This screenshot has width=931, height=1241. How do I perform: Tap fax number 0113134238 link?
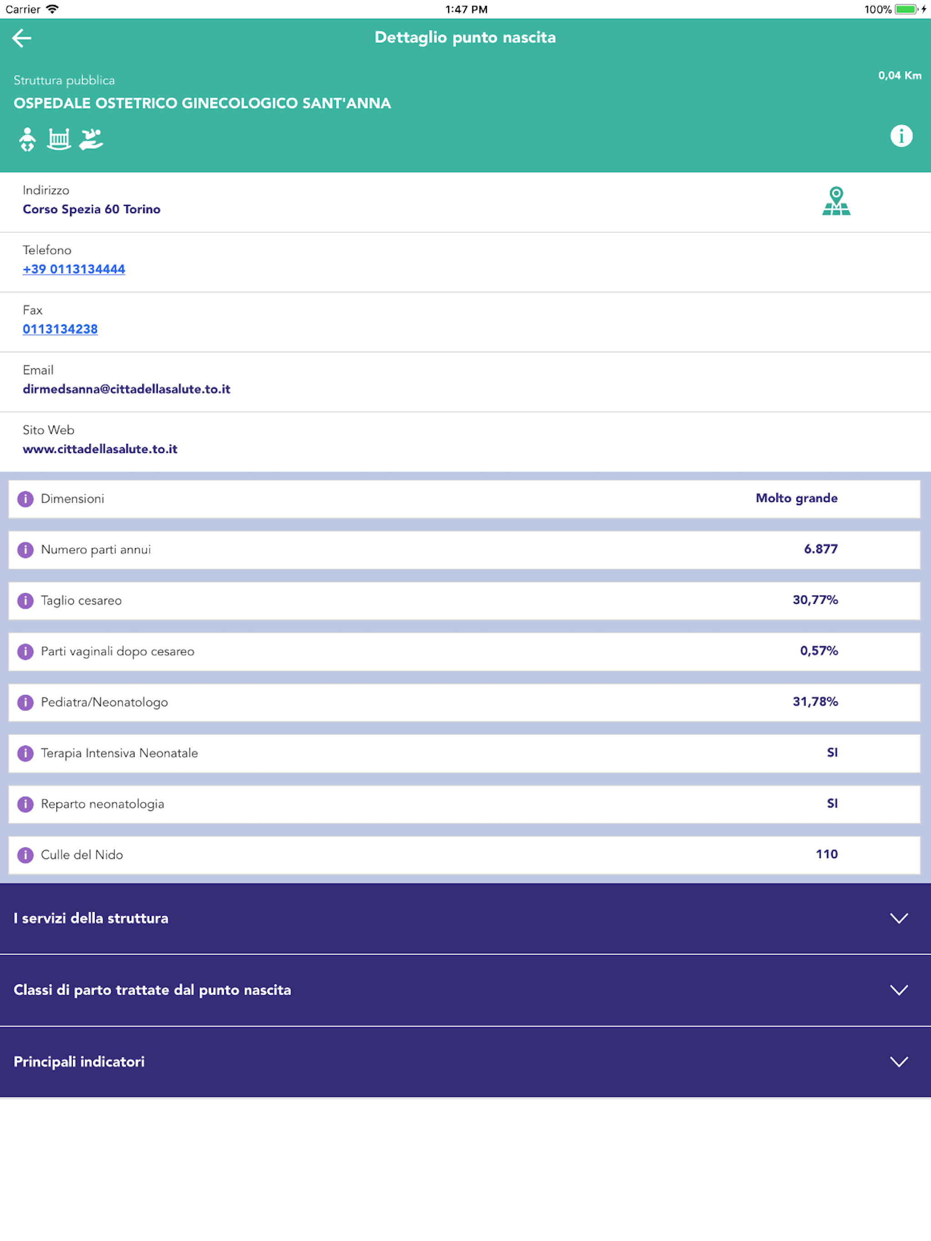[x=60, y=329]
